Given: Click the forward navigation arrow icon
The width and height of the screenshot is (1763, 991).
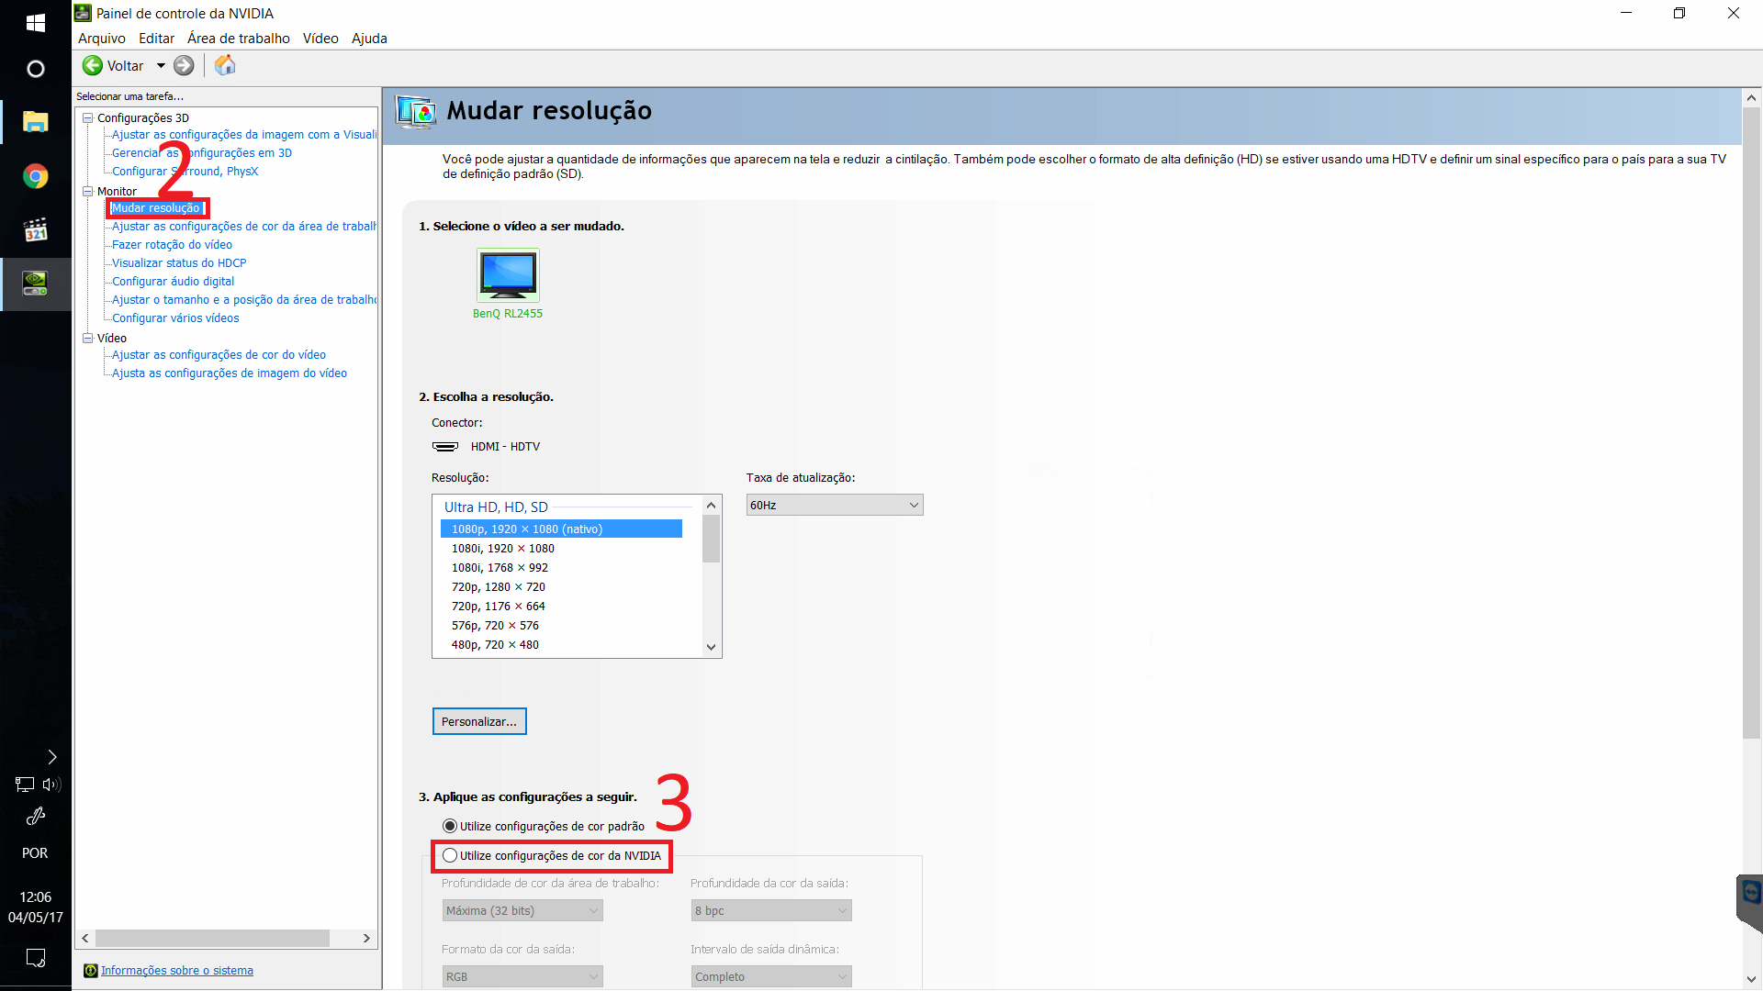Looking at the screenshot, I should click(184, 65).
